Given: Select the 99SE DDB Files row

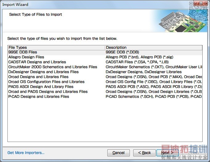Looking at the screenshot, I should pos(105,52).
